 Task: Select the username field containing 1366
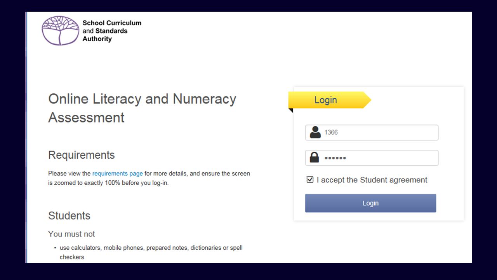(372, 133)
